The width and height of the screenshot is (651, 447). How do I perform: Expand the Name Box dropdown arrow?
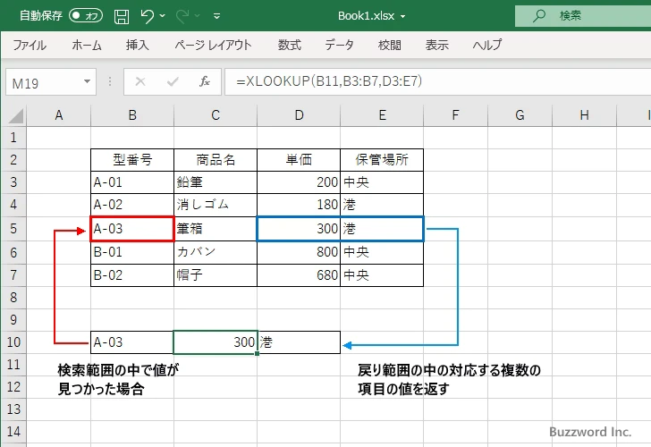point(88,81)
